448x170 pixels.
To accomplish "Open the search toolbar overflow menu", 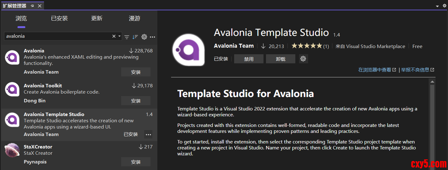I will pyautogui.click(x=152, y=37).
